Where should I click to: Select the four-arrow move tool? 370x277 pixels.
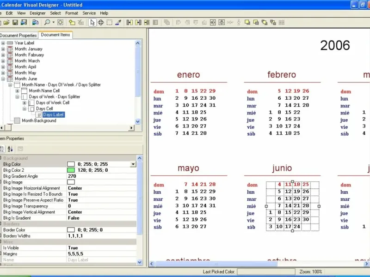[101, 22]
